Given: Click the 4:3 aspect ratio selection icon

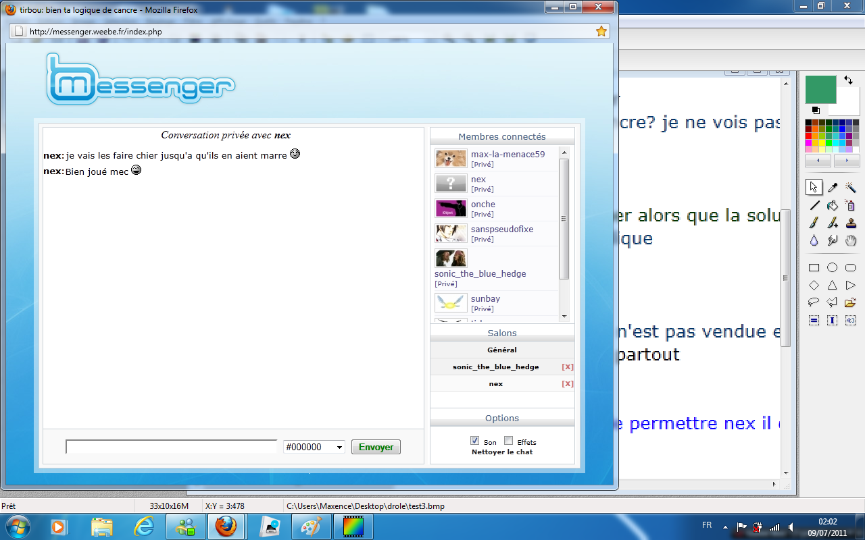Looking at the screenshot, I should (851, 321).
